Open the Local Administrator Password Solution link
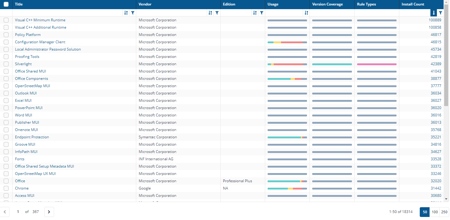 click(x=48, y=49)
